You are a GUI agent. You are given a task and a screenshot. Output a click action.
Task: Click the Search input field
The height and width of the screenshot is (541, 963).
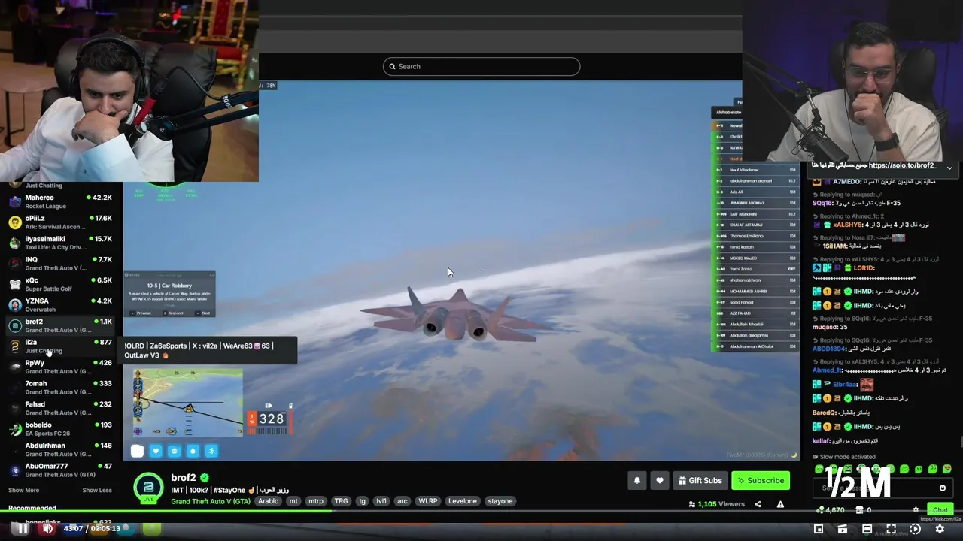[481, 66]
